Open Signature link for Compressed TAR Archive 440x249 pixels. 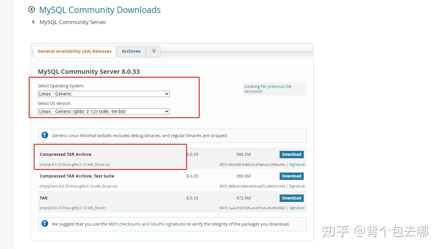coord(297,165)
